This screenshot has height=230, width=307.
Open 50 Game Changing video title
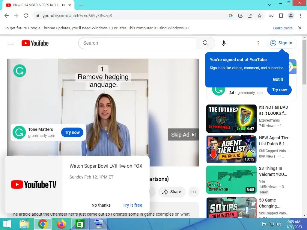tap(270, 203)
